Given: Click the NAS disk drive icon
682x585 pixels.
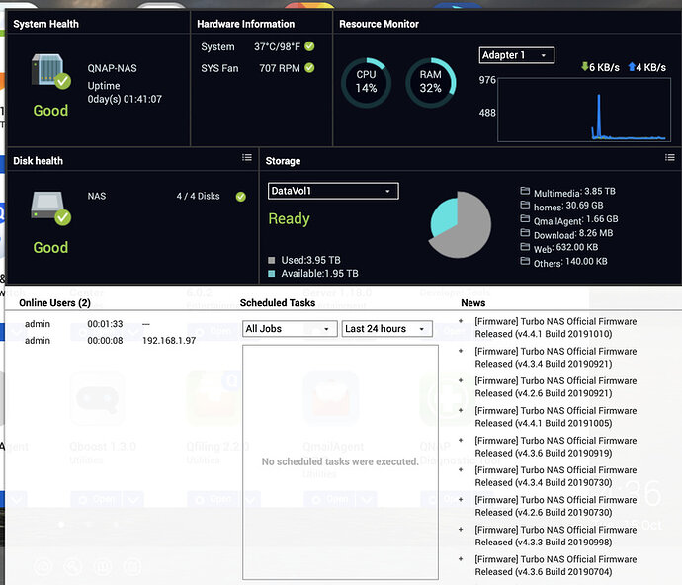Looking at the screenshot, I should tap(50, 208).
